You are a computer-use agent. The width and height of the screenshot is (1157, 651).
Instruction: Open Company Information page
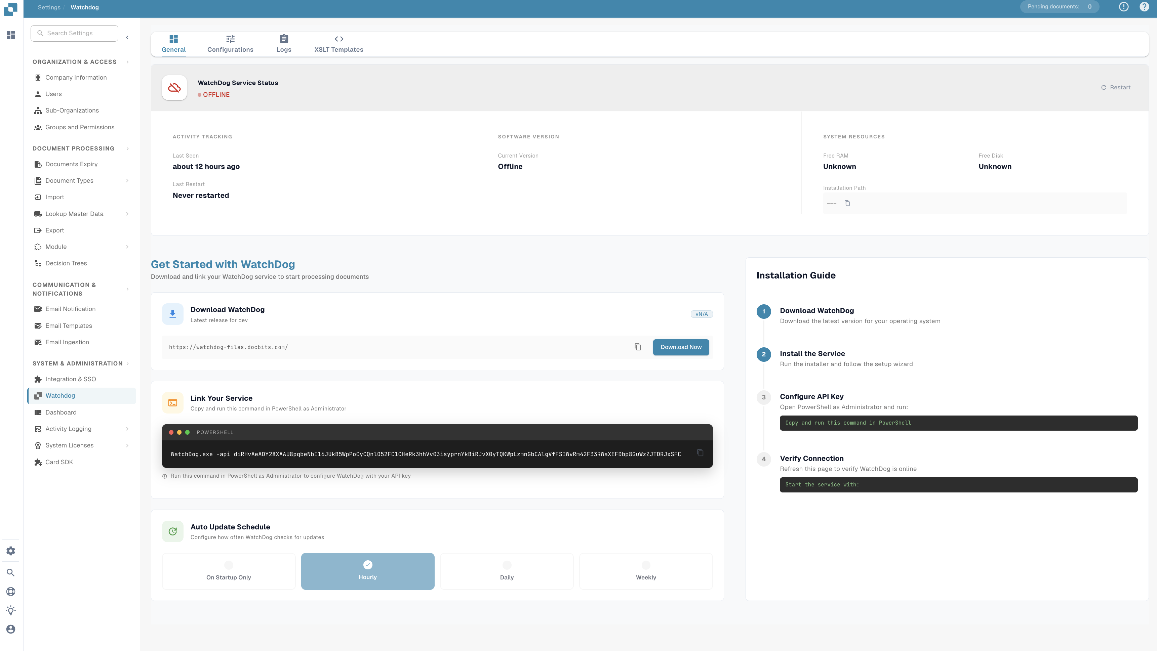pyautogui.click(x=76, y=78)
